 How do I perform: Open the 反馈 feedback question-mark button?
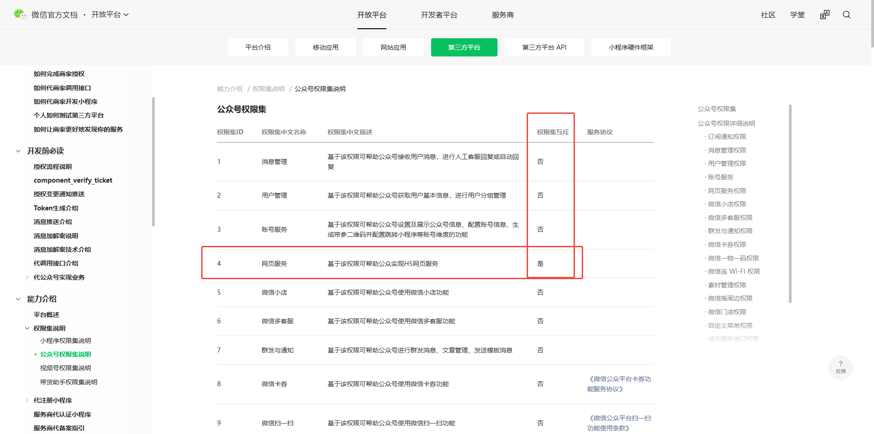(841, 368)
